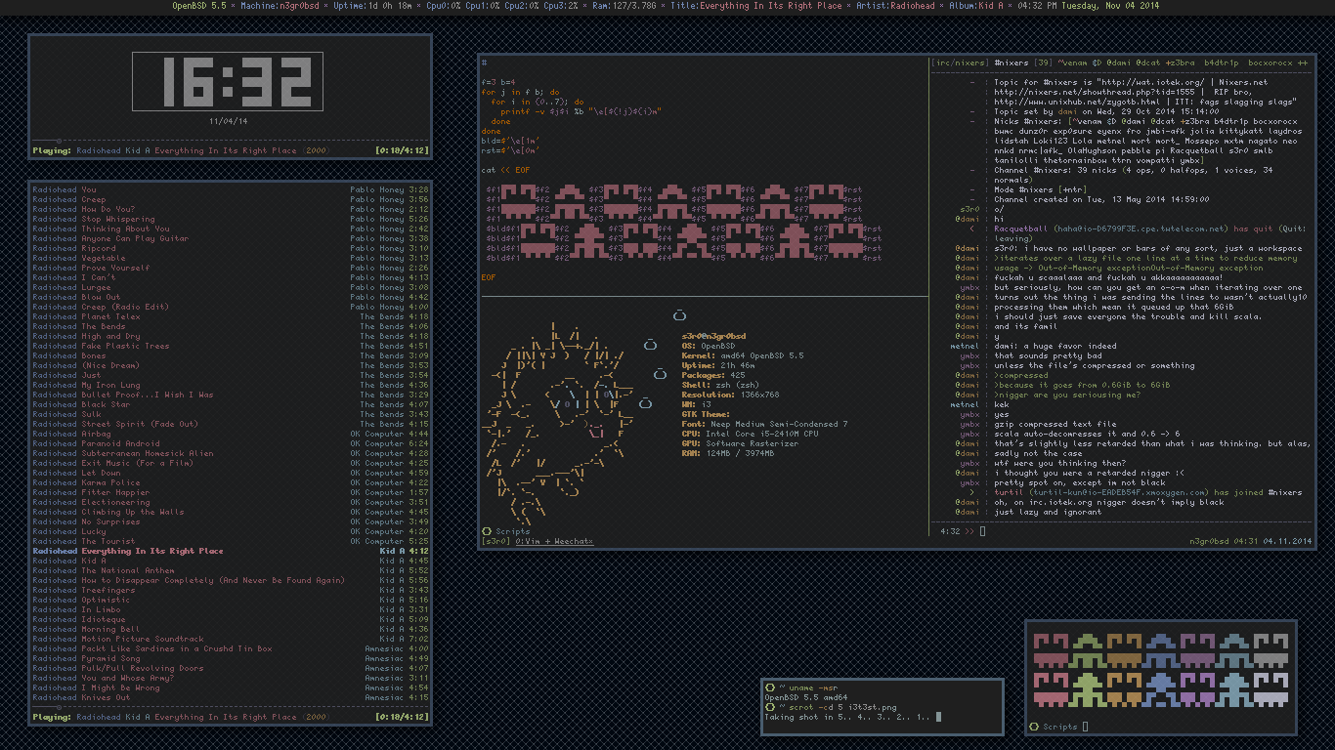Click "Machine:n3gr0bsd" in the top status bar
Viewport: 1335px width, 750px height.
click(281, 6)
